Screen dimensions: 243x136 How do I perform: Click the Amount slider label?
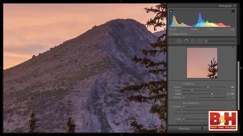[x=177, y=87]
